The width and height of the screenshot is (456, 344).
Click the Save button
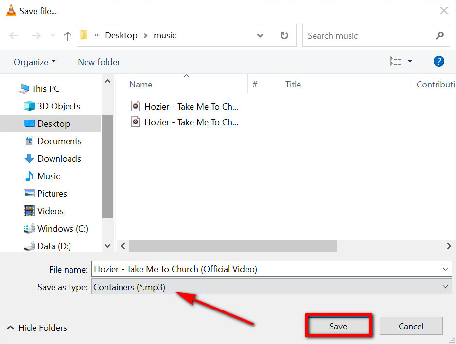[x=338, y=326]
